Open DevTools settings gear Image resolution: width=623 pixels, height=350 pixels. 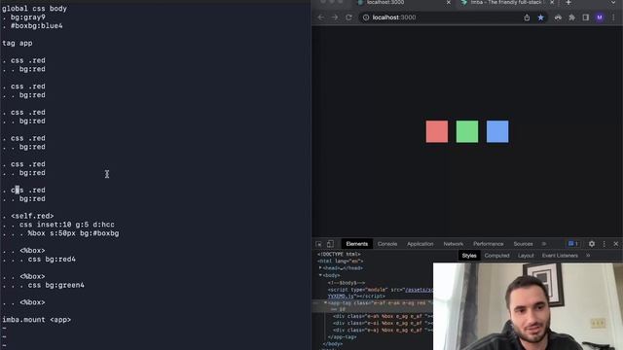pyautogui.click(x=592, y=244)
